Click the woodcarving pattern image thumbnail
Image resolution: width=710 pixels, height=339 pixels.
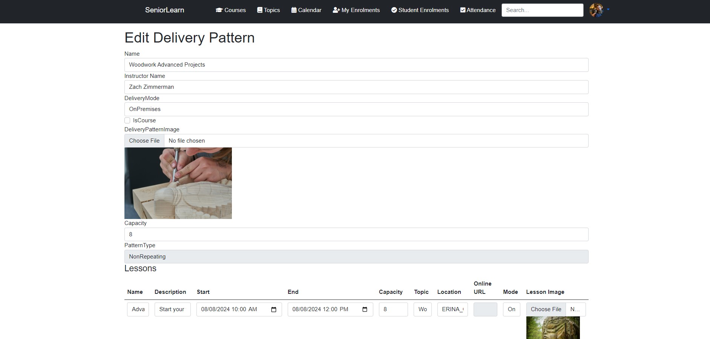178,183
